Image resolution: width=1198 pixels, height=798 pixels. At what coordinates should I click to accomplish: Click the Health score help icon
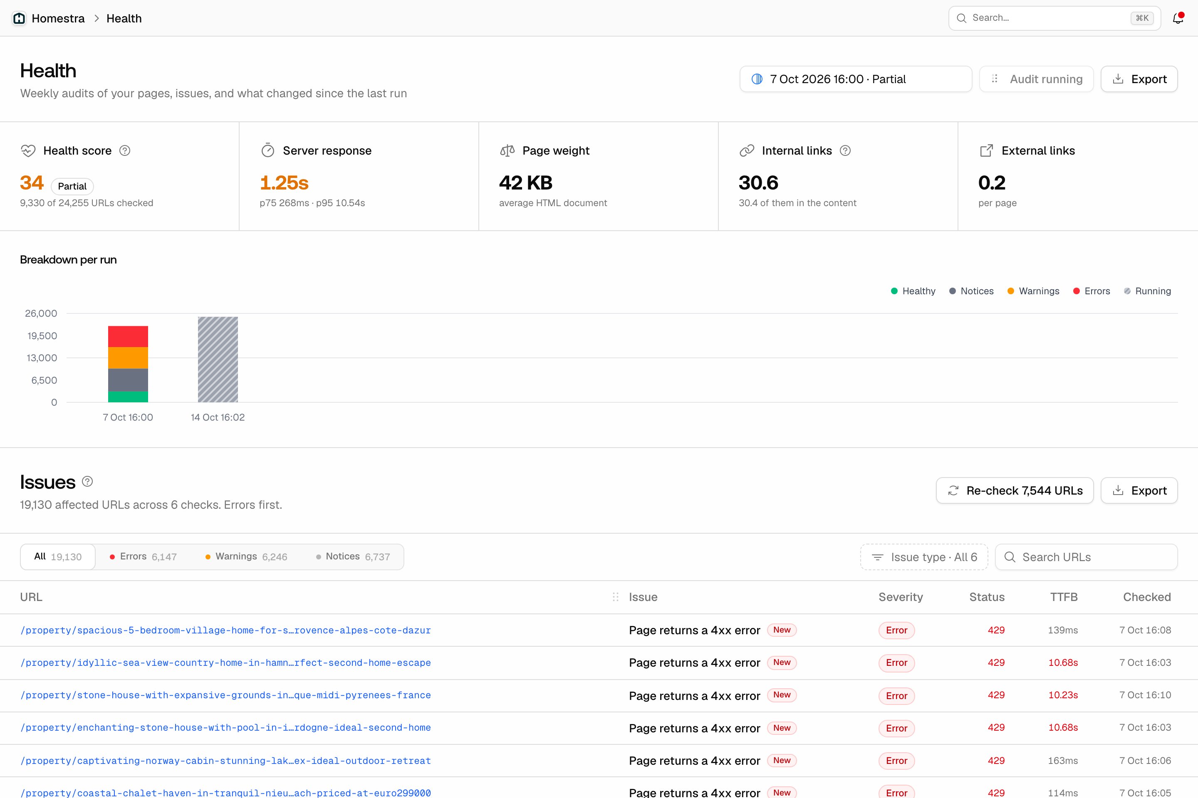(x=125, y=150)
